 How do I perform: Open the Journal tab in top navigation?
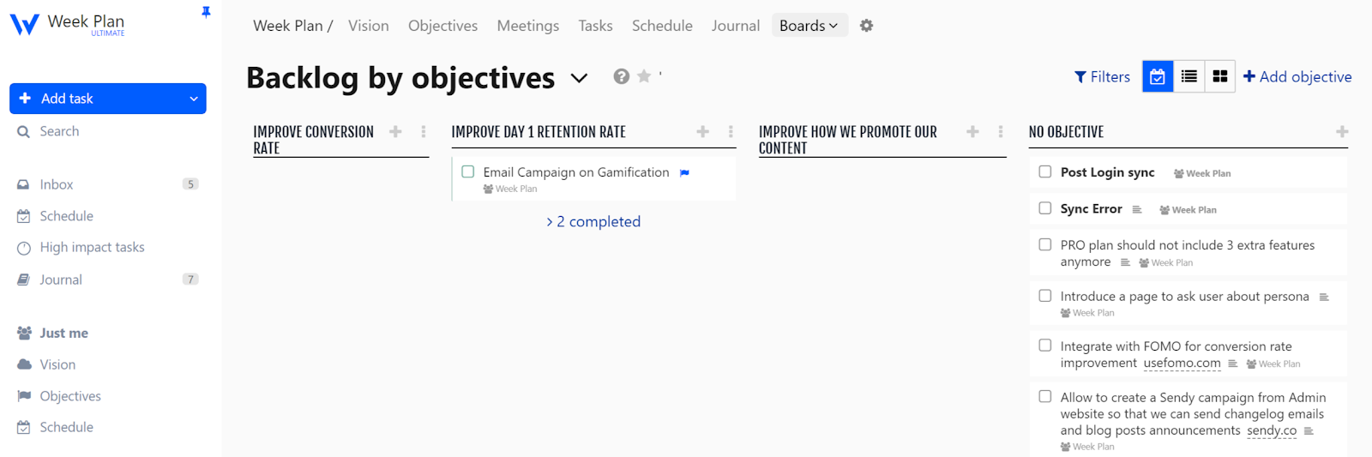click(x=735, y=26)
